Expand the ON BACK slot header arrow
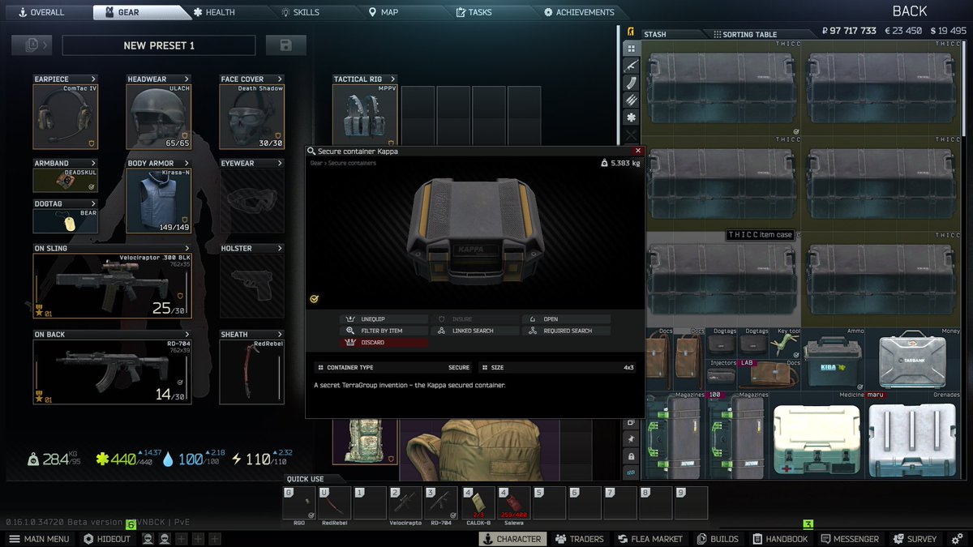This screenshot has width=973, height=547. [x=187, y=335]
